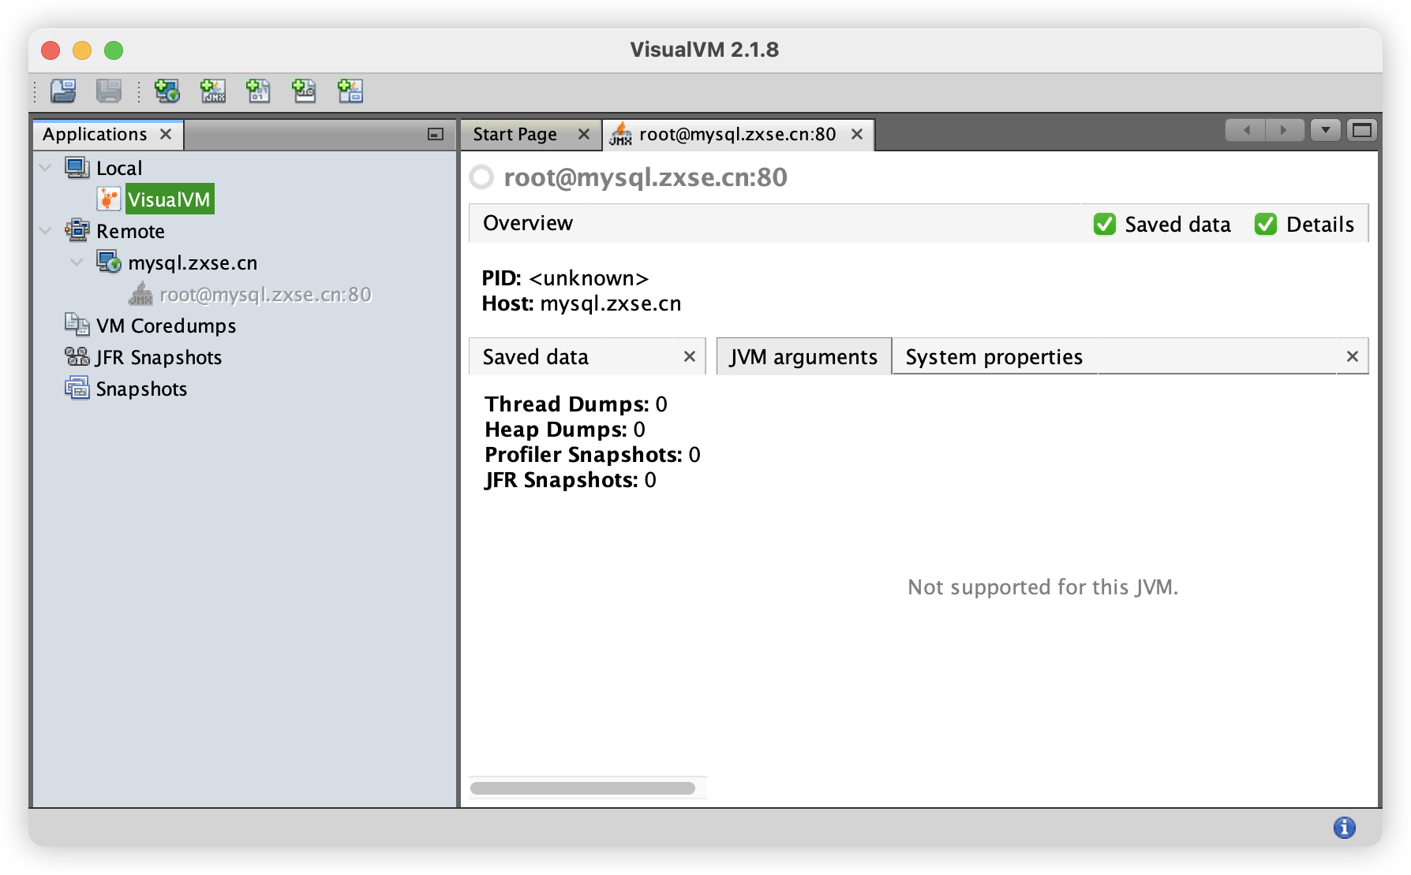Collapse the mysql.zxse.cn host node
This screenshot has height=875, width=1411.
click(x=77, y=262)
